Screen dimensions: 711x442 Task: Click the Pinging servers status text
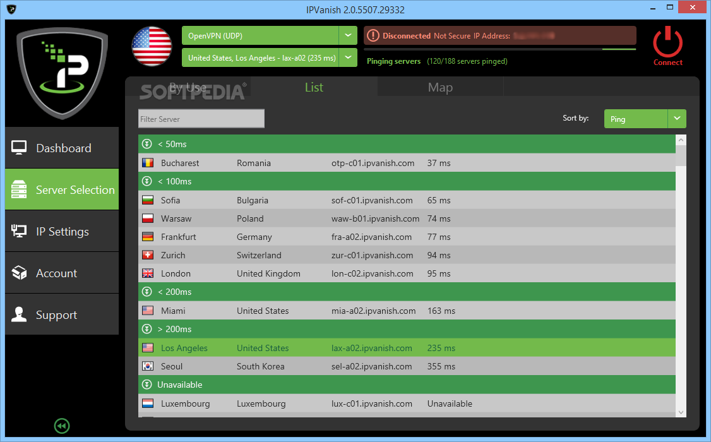coord(393,61)
